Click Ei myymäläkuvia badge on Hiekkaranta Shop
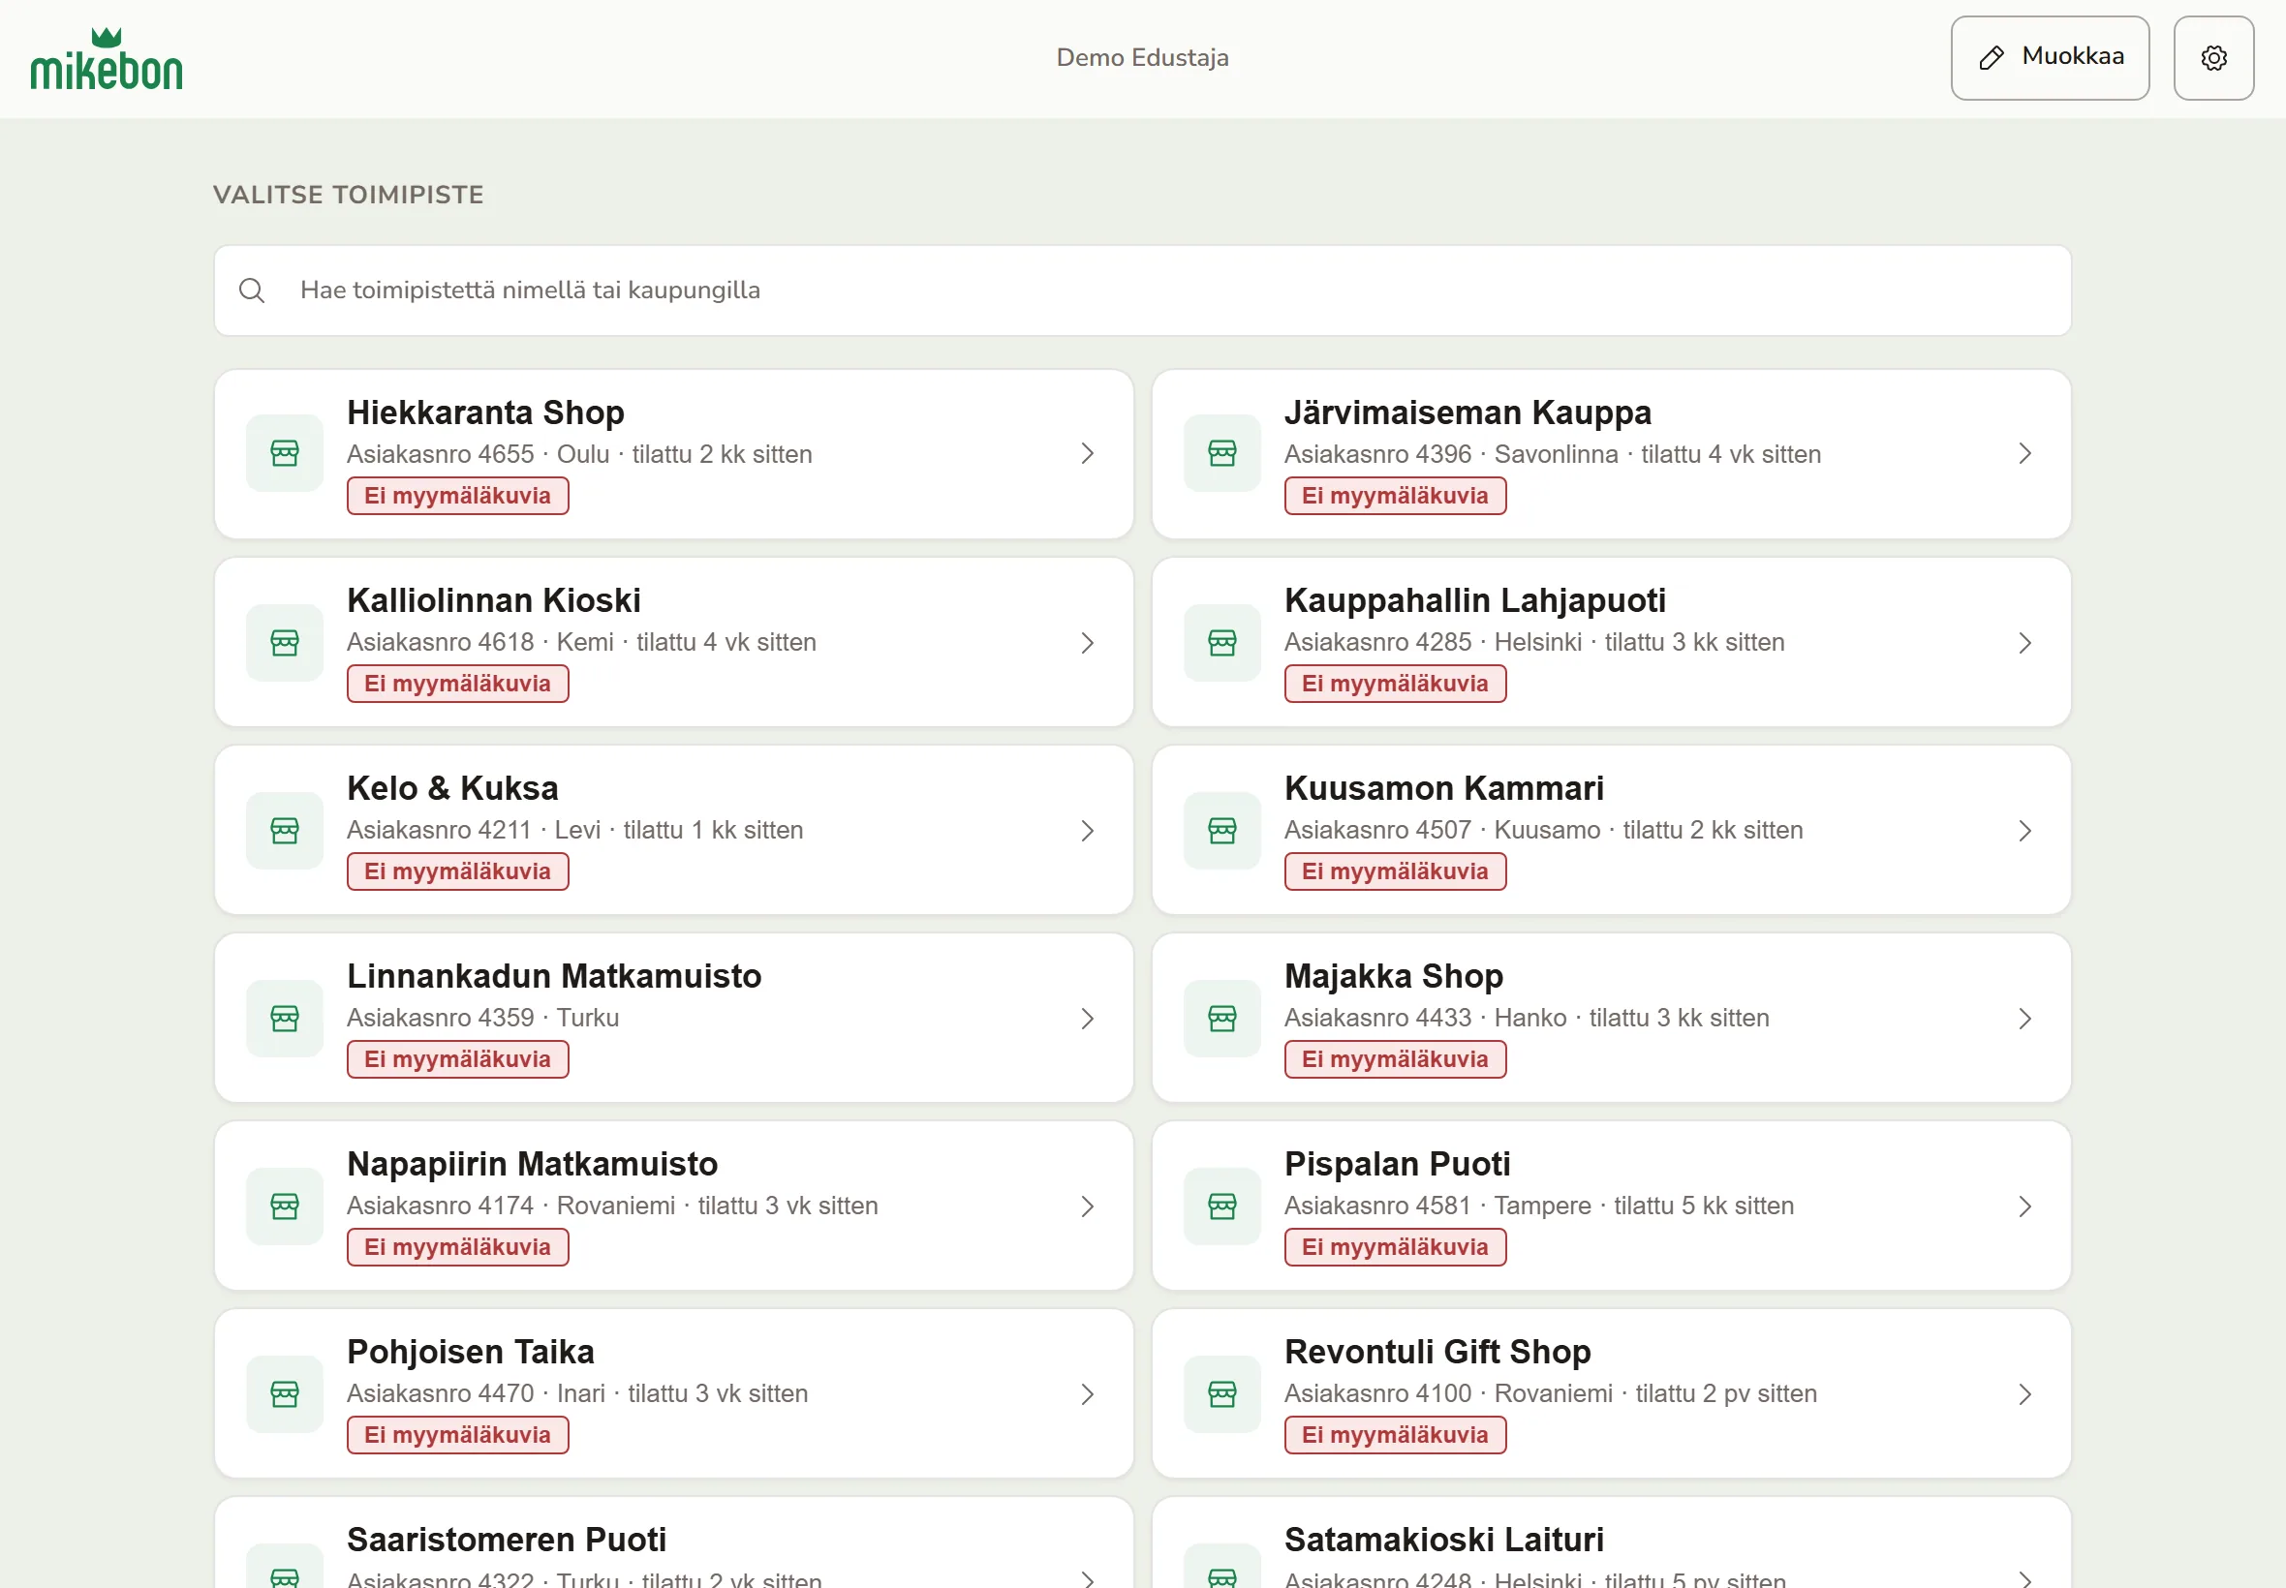This screenshot has width=2286, height=1588. click(x=458, y=497)
